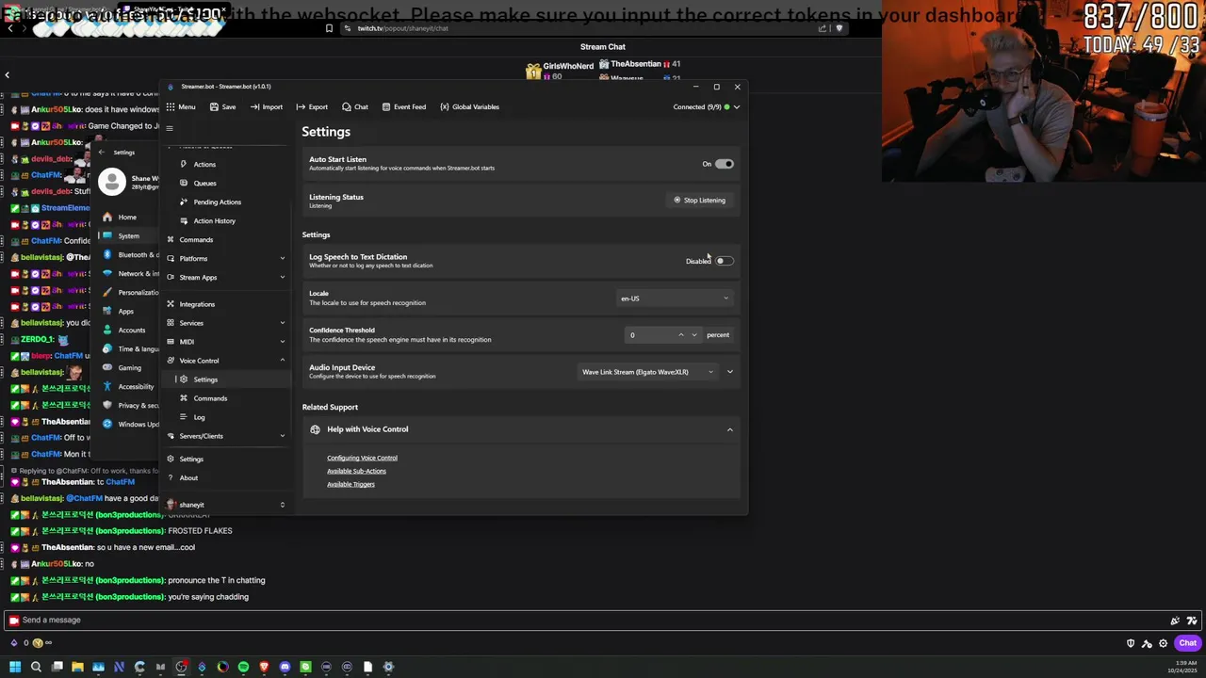Click the browser bookmark icon
This screenshot has width=1206, height=678.
[329, 28]
